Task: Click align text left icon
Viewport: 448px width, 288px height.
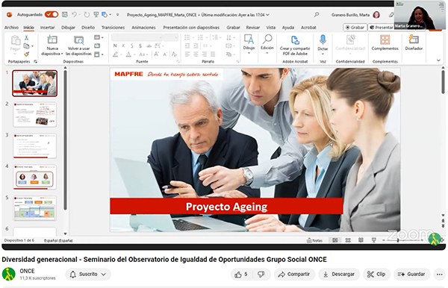Action: [x=187, y=54]
